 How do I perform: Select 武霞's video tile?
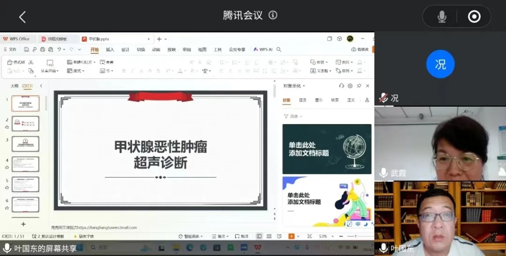[440, 143]
